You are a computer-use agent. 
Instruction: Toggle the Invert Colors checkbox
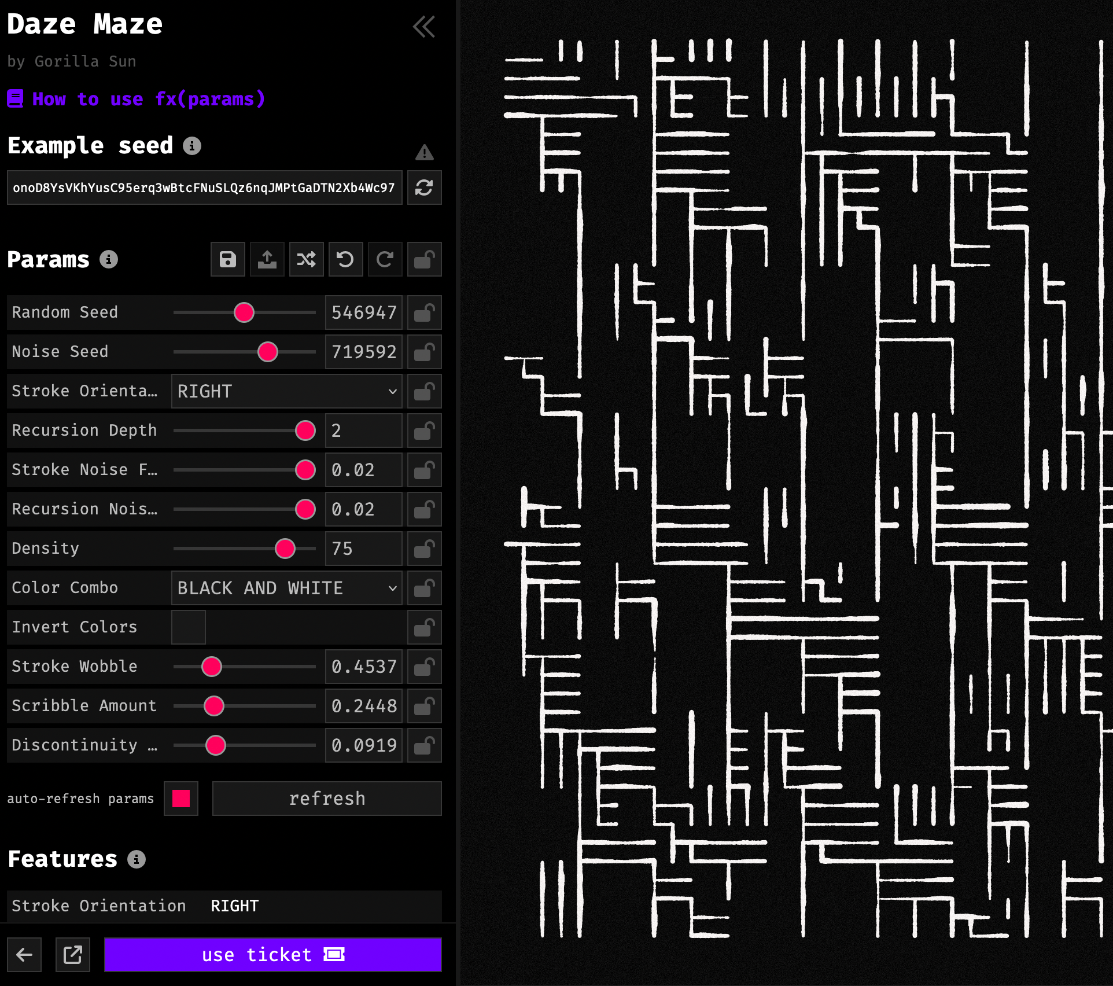pyautogui.click(x=189, y=627)
